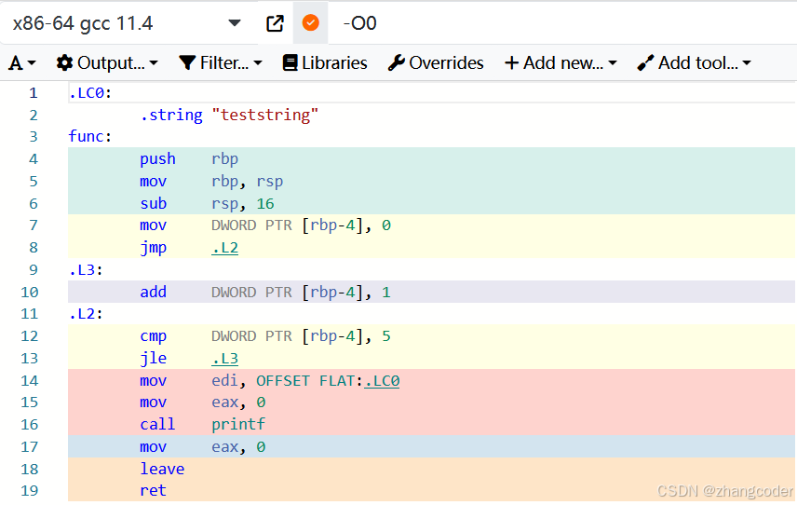
Task: Click the cmp DWORD PTR [rbp-4], 5 line
Action: pyautogui.click(x=265, y=336)
